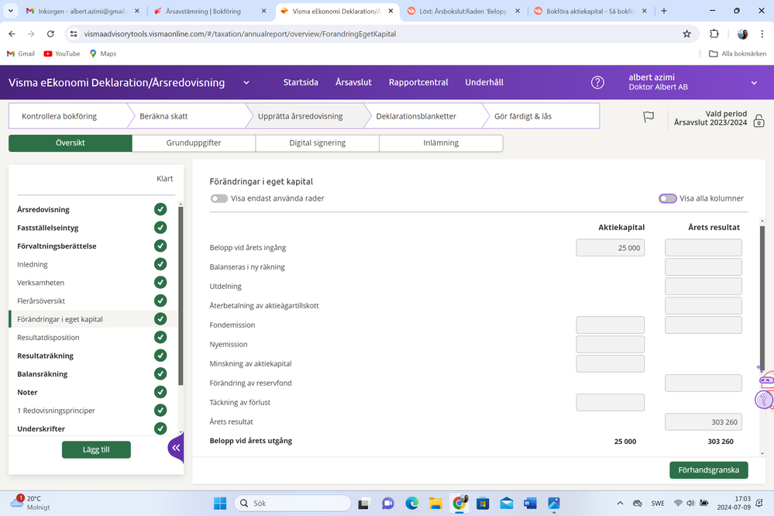Show hidden icons in the system tray
774x516 pixels.
620,503
